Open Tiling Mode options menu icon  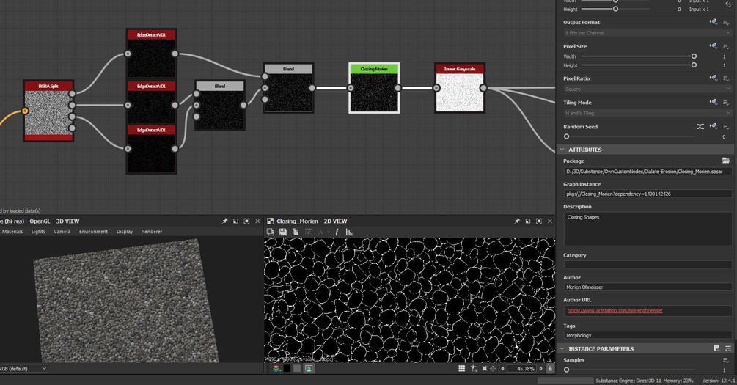click(726, 102)
